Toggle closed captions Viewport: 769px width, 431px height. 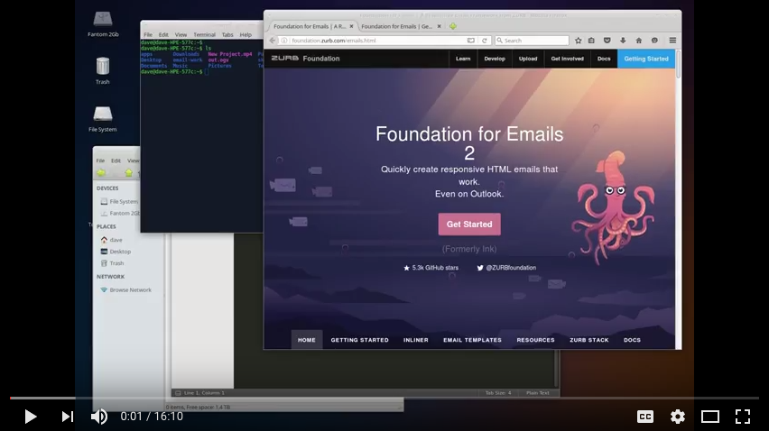(x=645, y=417)
